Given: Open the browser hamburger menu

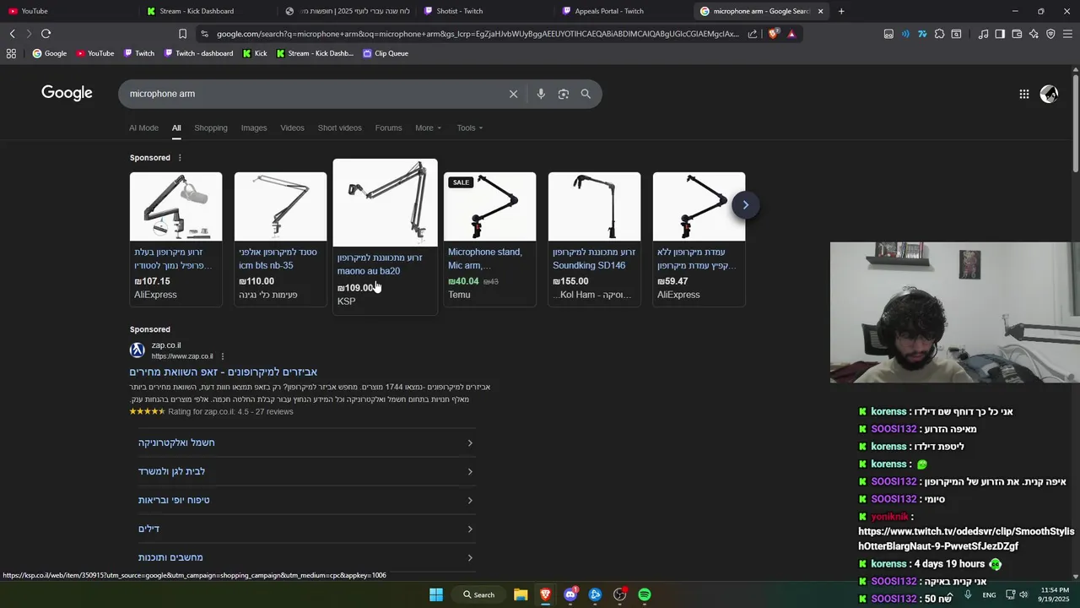Looking at the screenshot, I should [1067, 34].
